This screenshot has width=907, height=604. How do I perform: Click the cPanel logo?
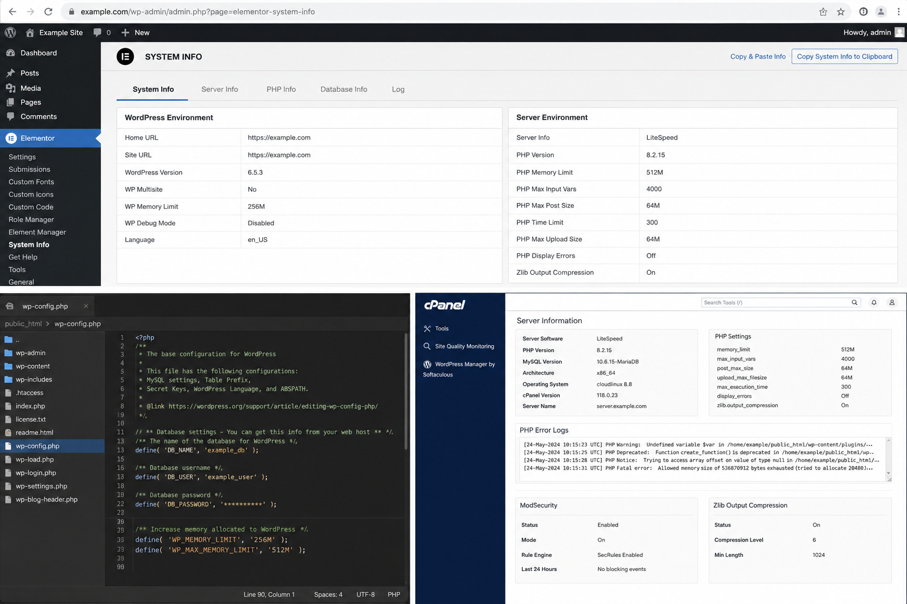coord(445,305)
